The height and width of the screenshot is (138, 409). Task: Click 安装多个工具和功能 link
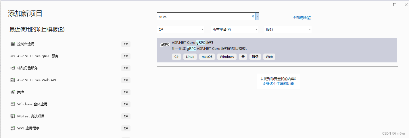(278, 84)
